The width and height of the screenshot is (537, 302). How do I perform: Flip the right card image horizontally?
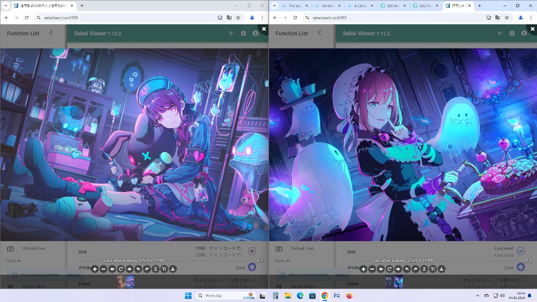click(x=424, y=269)
